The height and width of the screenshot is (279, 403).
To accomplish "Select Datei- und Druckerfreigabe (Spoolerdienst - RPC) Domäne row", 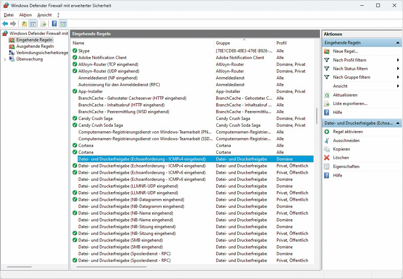I will (193, 254).
